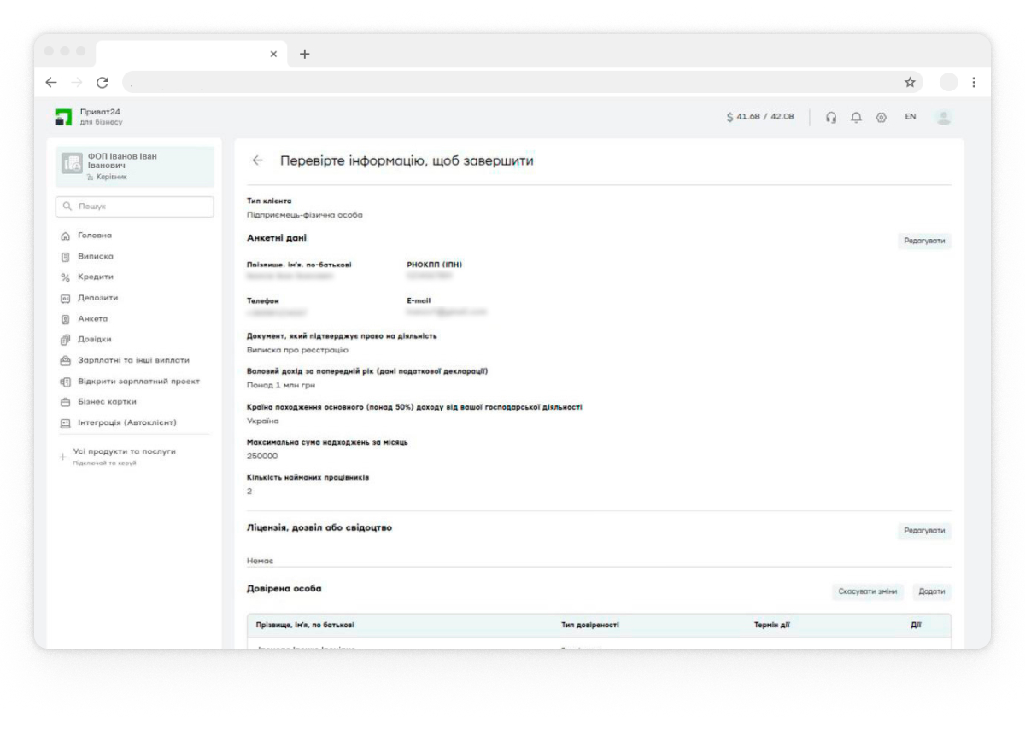
Task: Click Редагувати next to Анкетні дані
Action: (924, 242)
